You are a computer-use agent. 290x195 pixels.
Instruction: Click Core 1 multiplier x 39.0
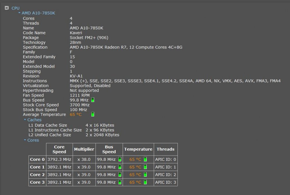tap(84, 167)
